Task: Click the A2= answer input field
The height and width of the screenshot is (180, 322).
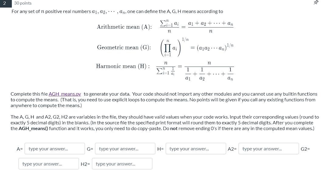Action: pos(269,149)
